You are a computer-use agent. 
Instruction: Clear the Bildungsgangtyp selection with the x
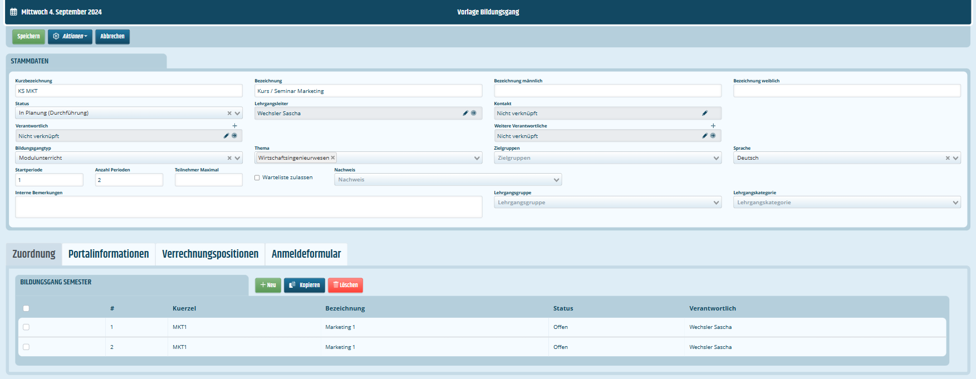click(229, 158)
